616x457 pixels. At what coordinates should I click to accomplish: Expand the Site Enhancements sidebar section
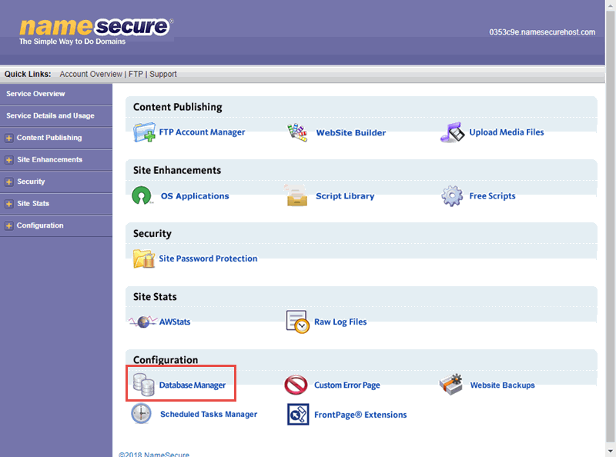(9, 160)
